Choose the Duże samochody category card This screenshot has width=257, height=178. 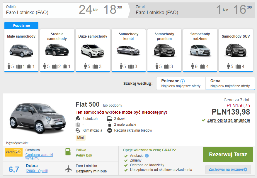93,51
